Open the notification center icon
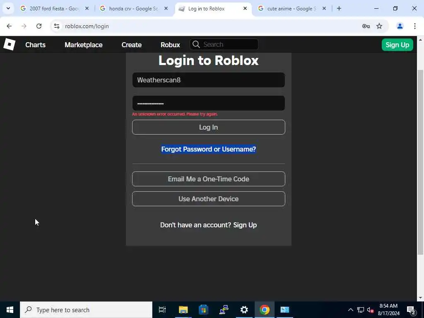The width and height of the screenshot is (424, 318). pos(411,310)
